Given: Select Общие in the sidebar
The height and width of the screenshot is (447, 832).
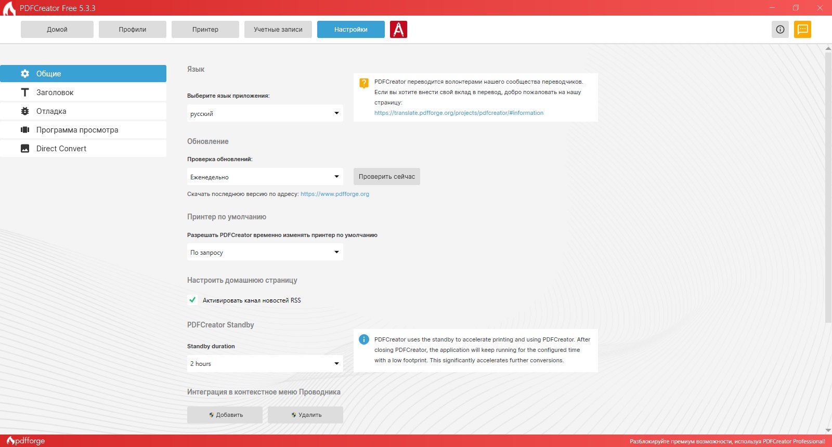Looking at the screenshot, I should pyautogui.click(x=83, y=74).
